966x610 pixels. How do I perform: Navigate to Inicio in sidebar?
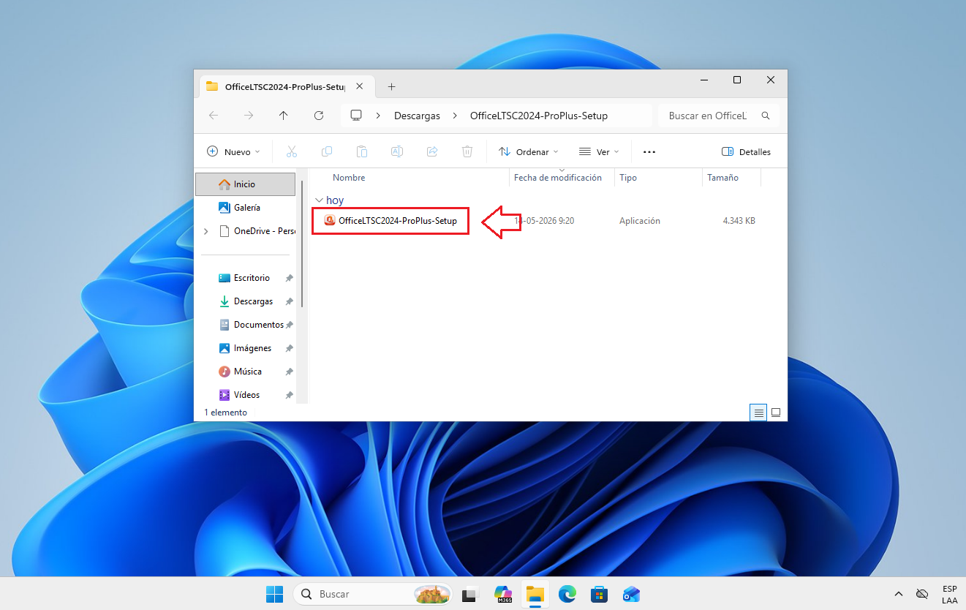click(246, 184)
